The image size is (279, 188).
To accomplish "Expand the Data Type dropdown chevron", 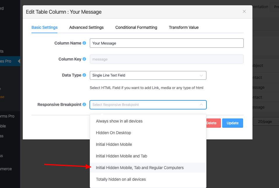I will click(201, 75).
